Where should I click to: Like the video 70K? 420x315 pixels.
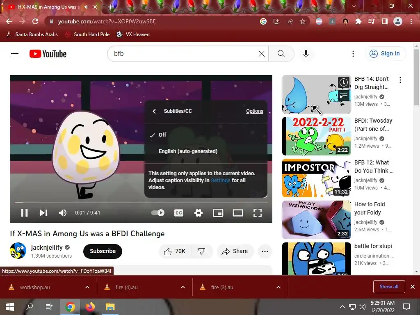[175, 251]
